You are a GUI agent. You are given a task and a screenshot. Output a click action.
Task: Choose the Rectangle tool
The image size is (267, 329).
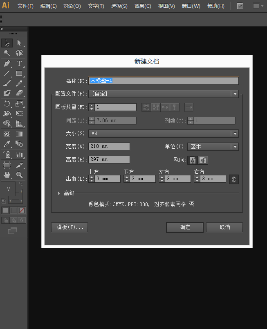[x=19, y=74]
